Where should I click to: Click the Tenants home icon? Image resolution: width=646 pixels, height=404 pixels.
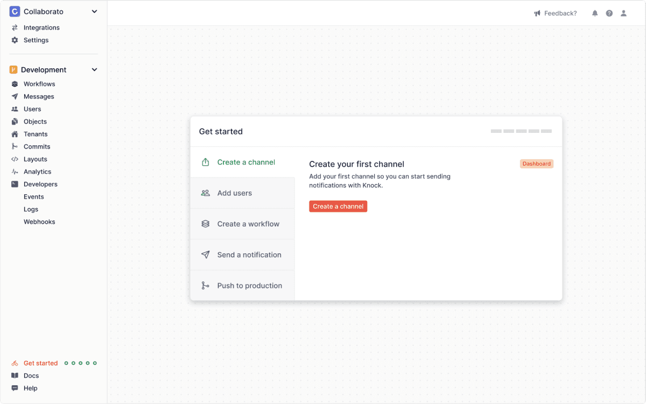click(14, 134)
